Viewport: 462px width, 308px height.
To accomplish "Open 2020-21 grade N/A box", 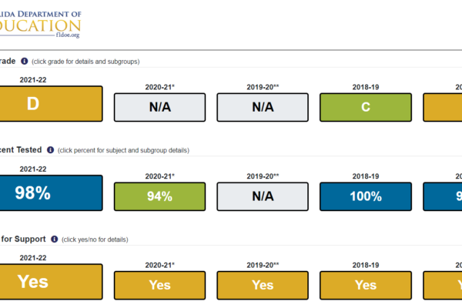I will click(159, 107).
